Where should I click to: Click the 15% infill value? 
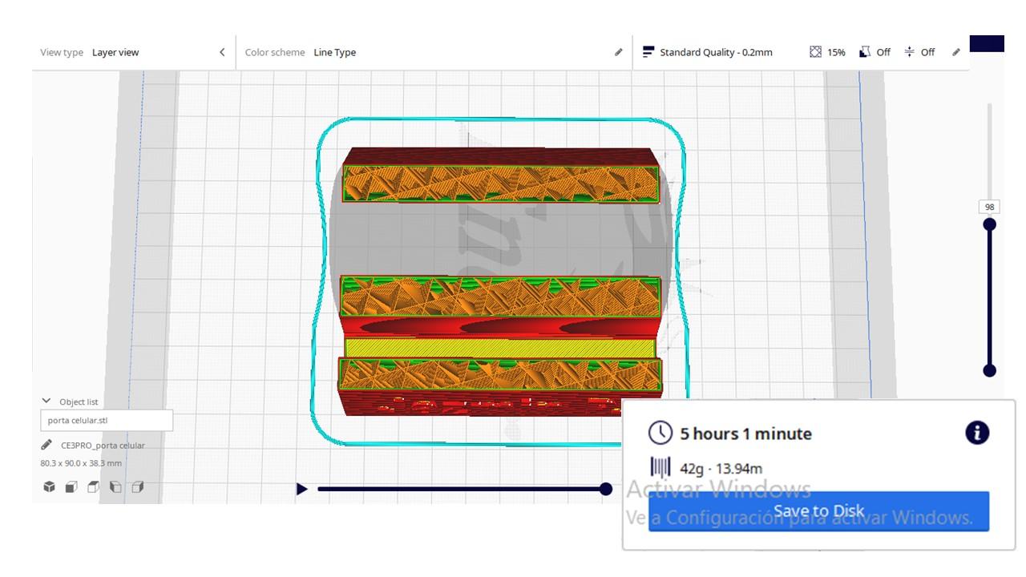[x=836, y=52]
